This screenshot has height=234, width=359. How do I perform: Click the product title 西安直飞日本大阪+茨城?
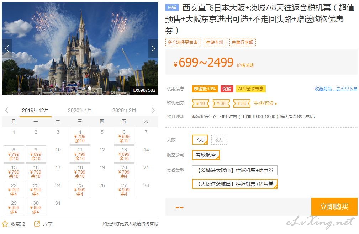pos(260,19)
